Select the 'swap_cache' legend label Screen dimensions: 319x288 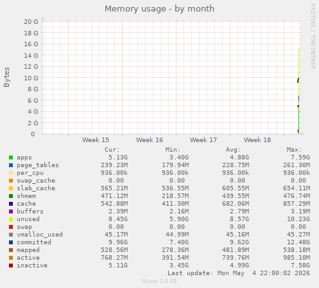coord(36,181)
